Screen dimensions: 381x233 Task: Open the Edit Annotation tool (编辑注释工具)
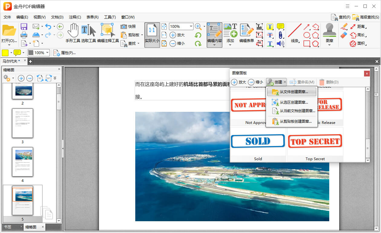point(108,31)
